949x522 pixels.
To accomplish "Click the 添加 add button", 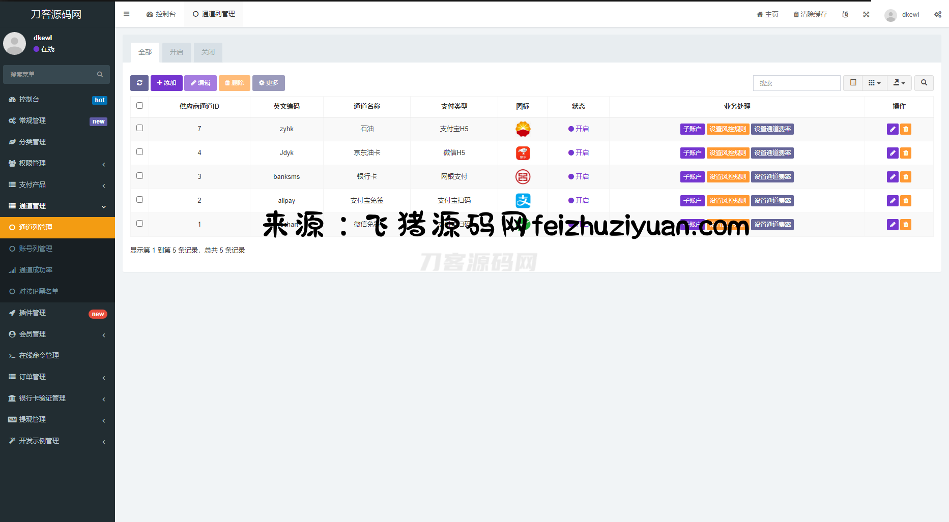I will point(166,83).
